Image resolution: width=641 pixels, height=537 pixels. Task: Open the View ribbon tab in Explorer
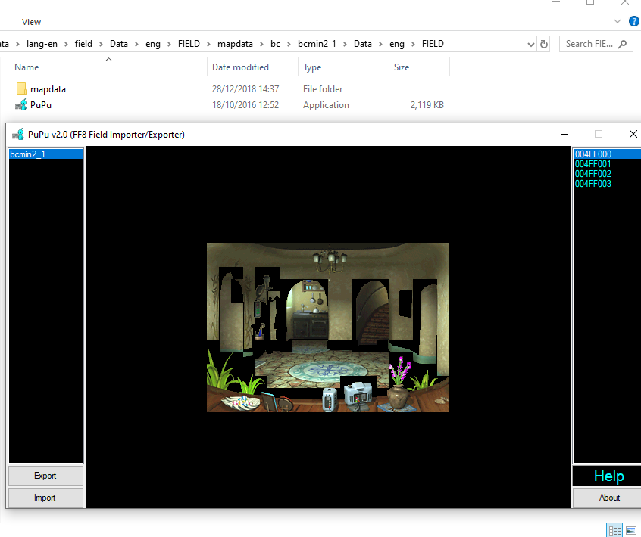click(32, 22)
